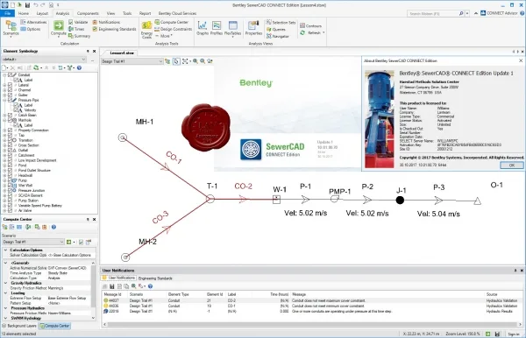The width and height of the screenshot is (526, 338).
Task: Click the wet well W-1 symbol
Action: [276, 200]
